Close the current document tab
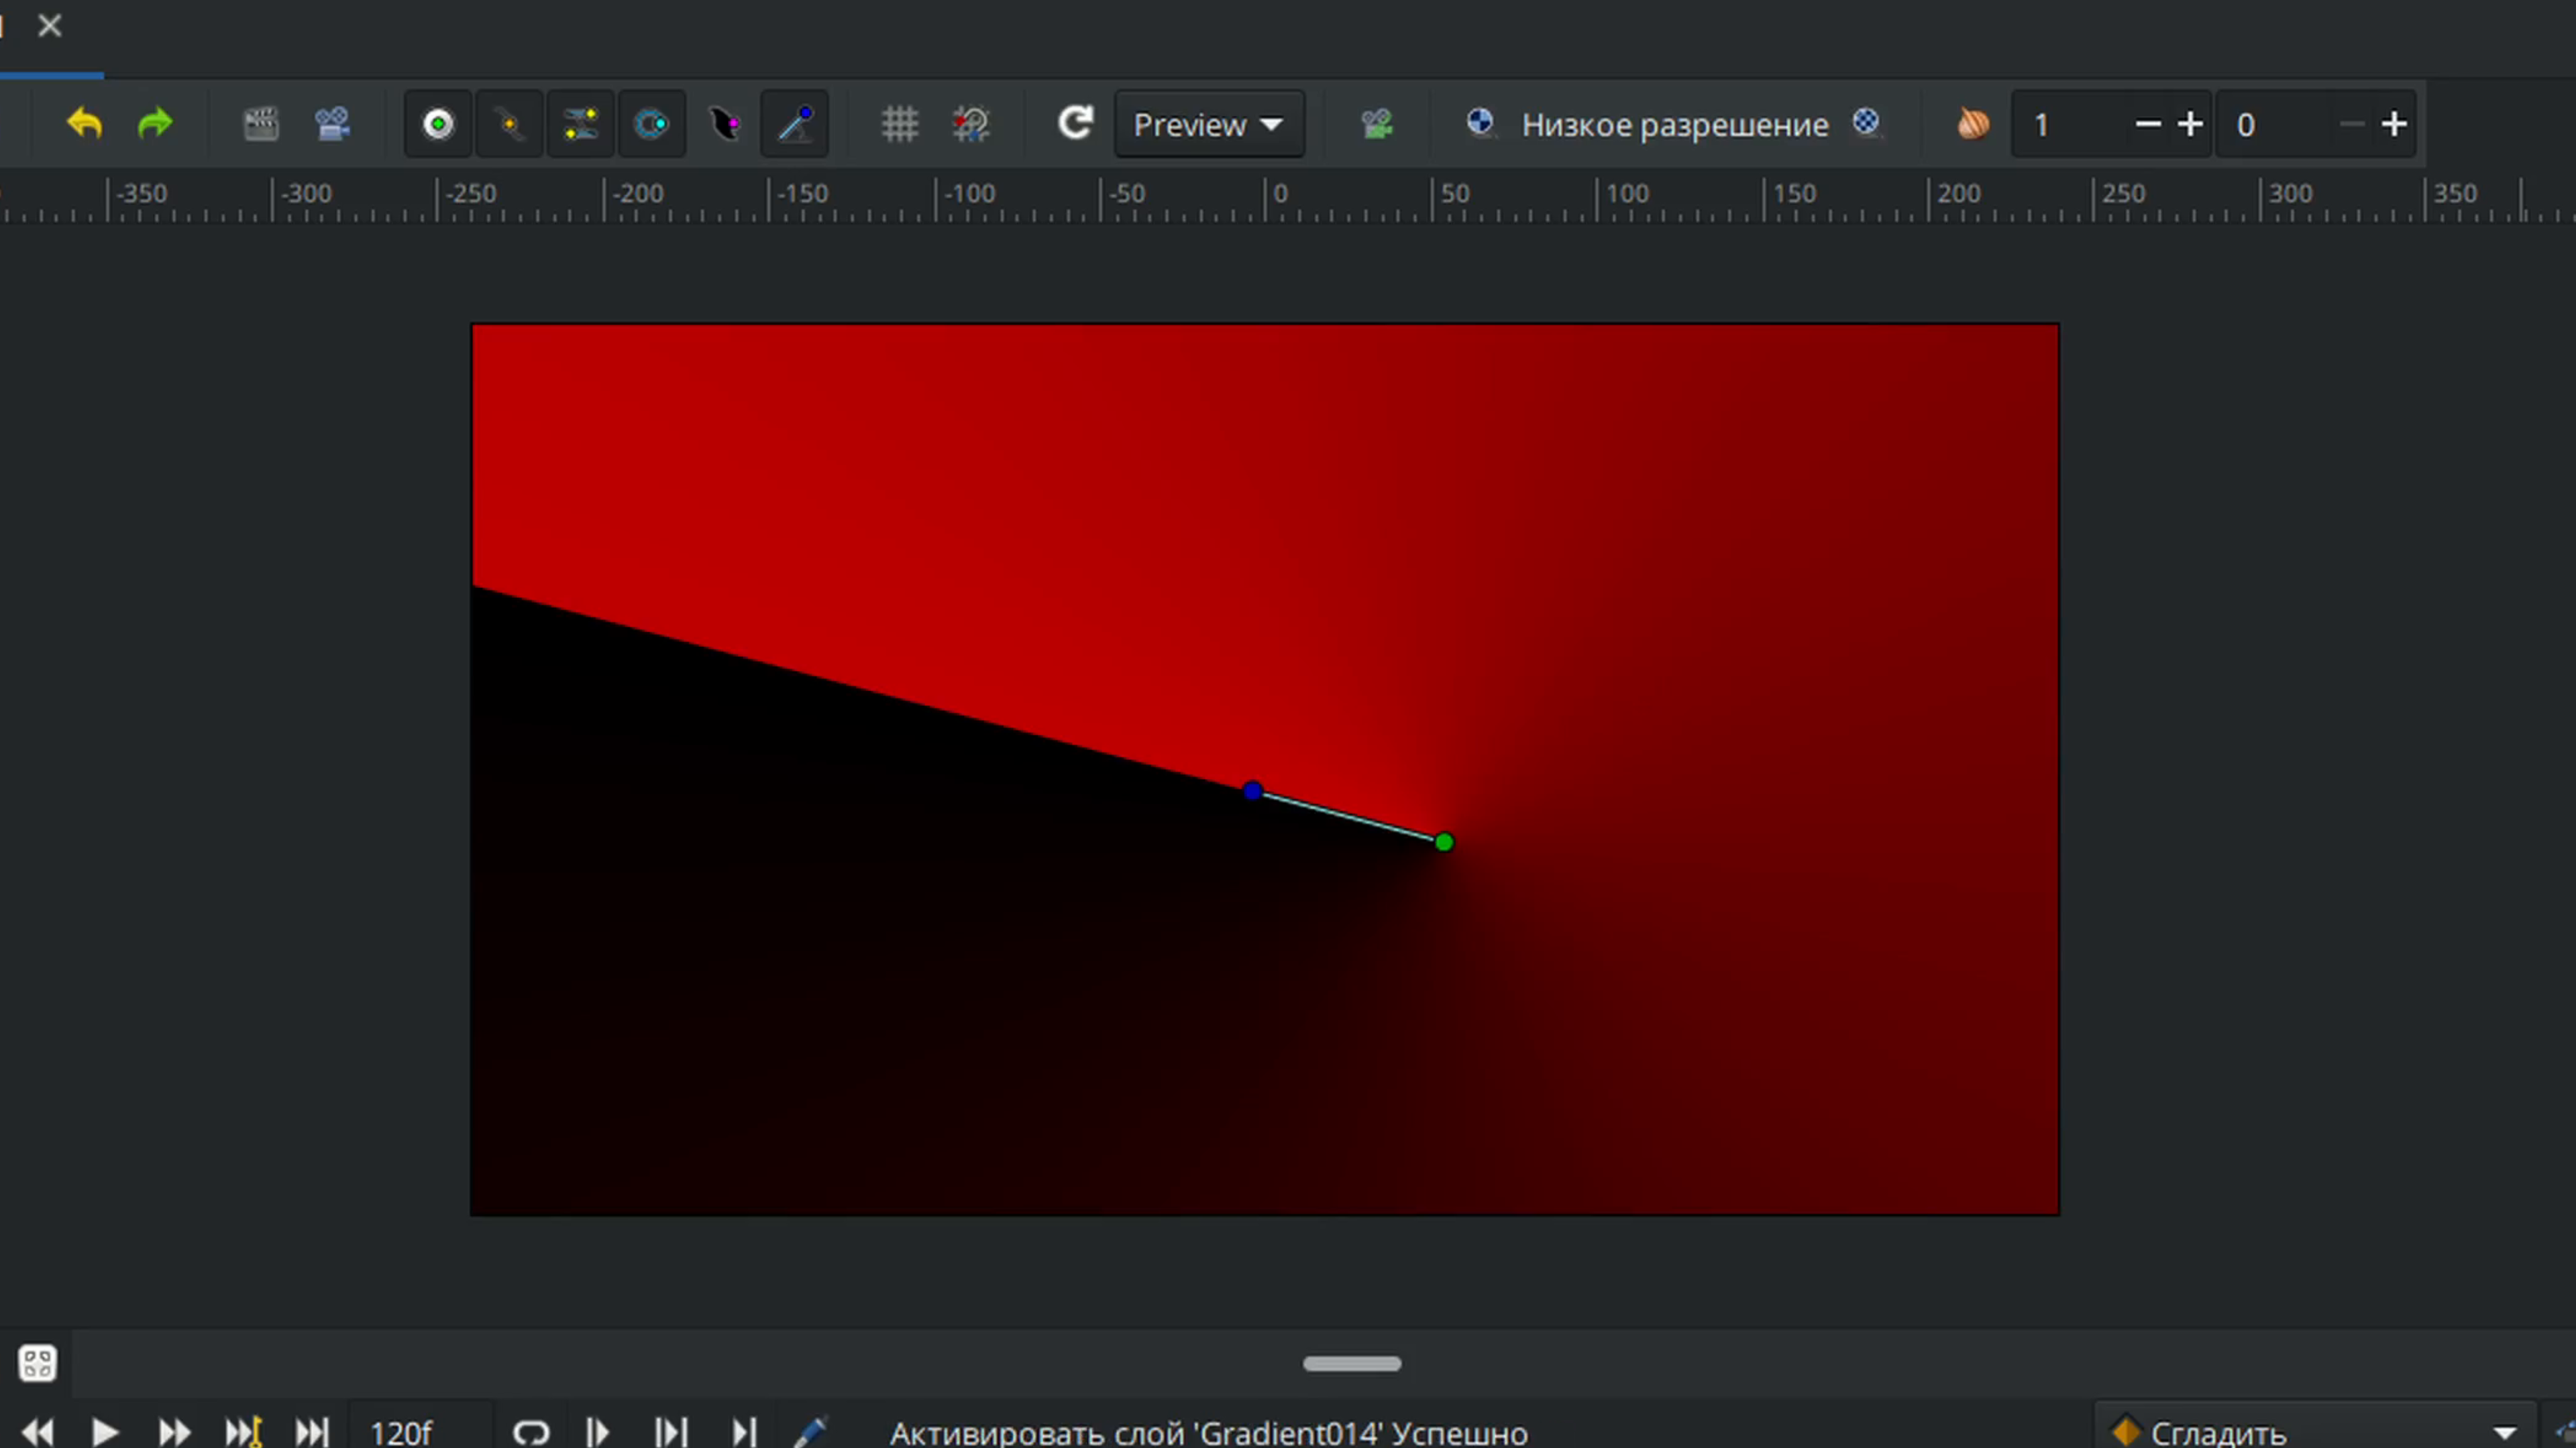 (49, 26)
